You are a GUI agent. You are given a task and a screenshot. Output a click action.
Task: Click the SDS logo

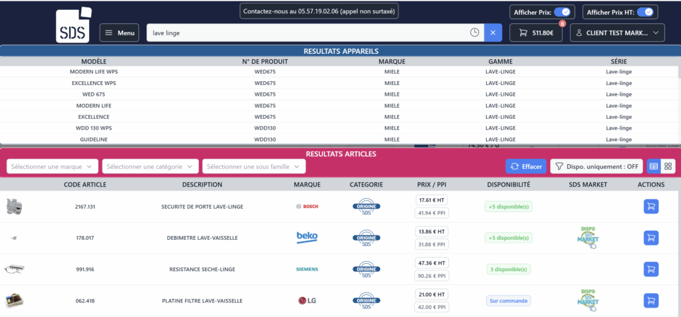click(73, 25)
